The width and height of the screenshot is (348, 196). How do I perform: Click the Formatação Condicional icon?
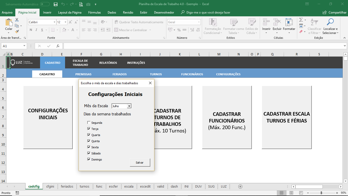[x=213, y=22]
